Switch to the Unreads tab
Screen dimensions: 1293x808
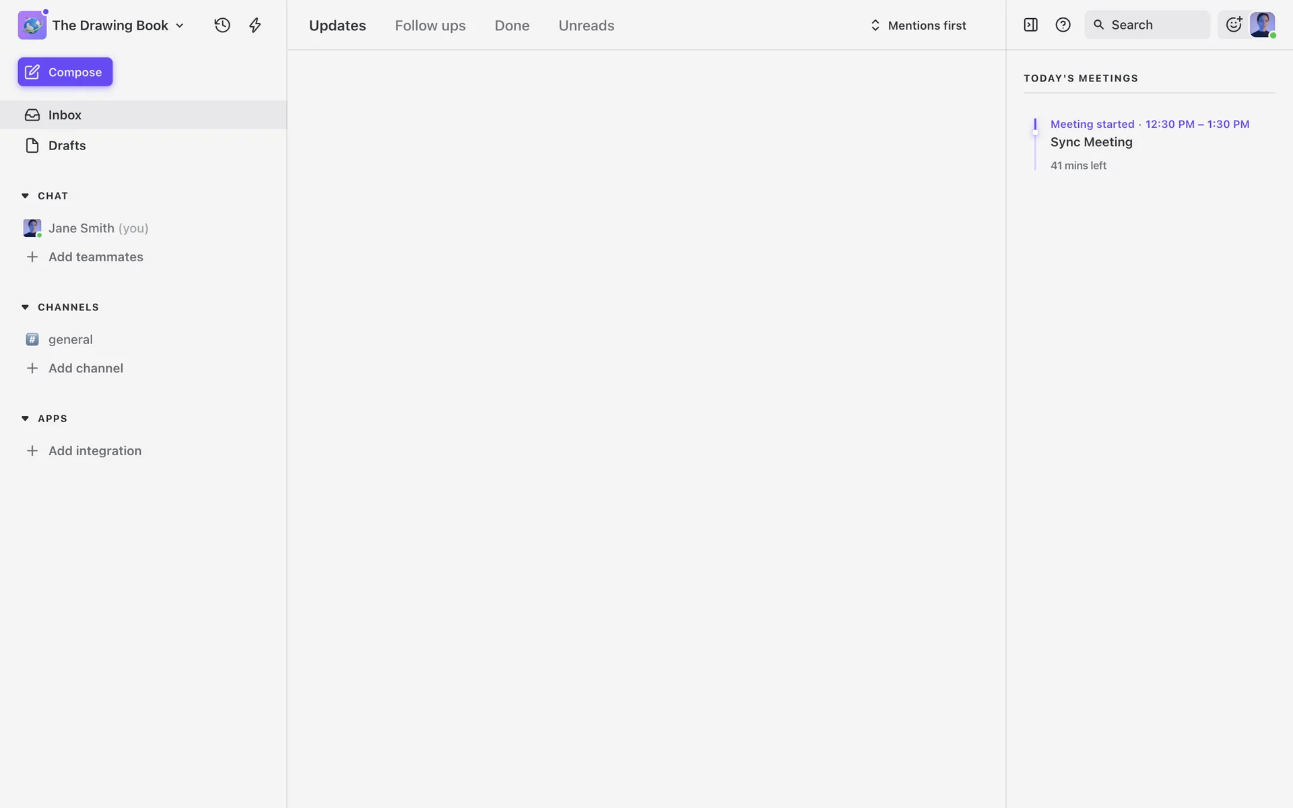tap(586, 26)
